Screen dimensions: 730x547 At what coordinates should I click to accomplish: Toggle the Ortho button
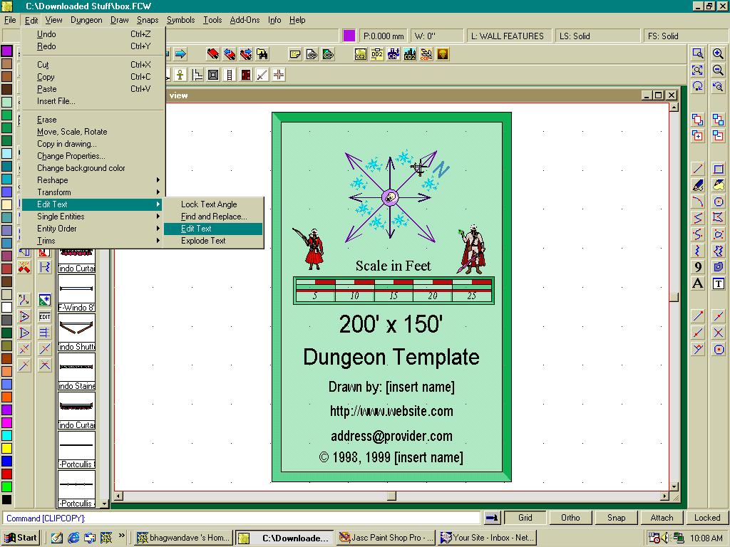(x=570, y=518)
